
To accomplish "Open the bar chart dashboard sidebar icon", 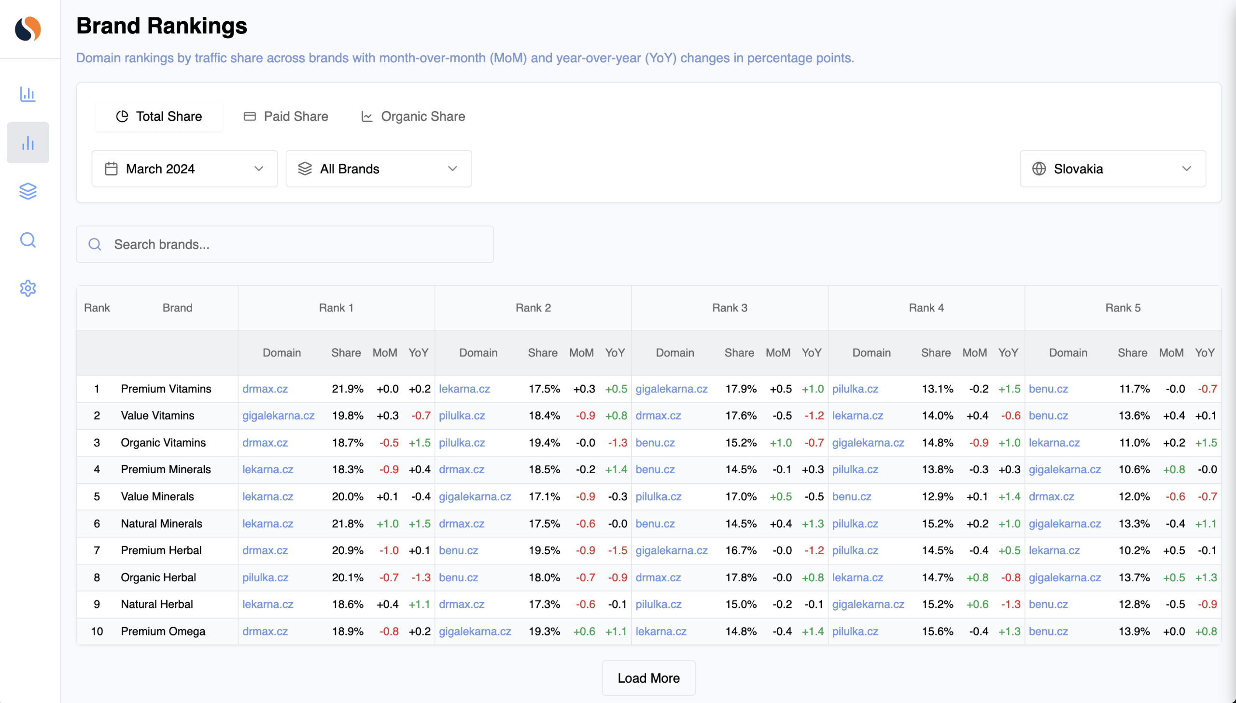I will tap(28, 94).
